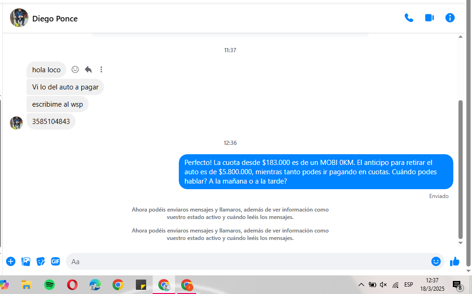Send a thumbs-up like
Image resolution: width=472 pixels, height=294 pixels.
(455, 261)
